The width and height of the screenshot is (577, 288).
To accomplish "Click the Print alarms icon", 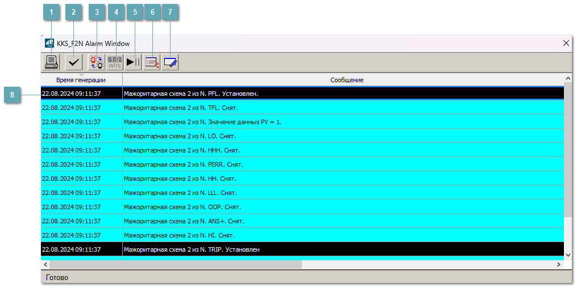I will 52,62.
